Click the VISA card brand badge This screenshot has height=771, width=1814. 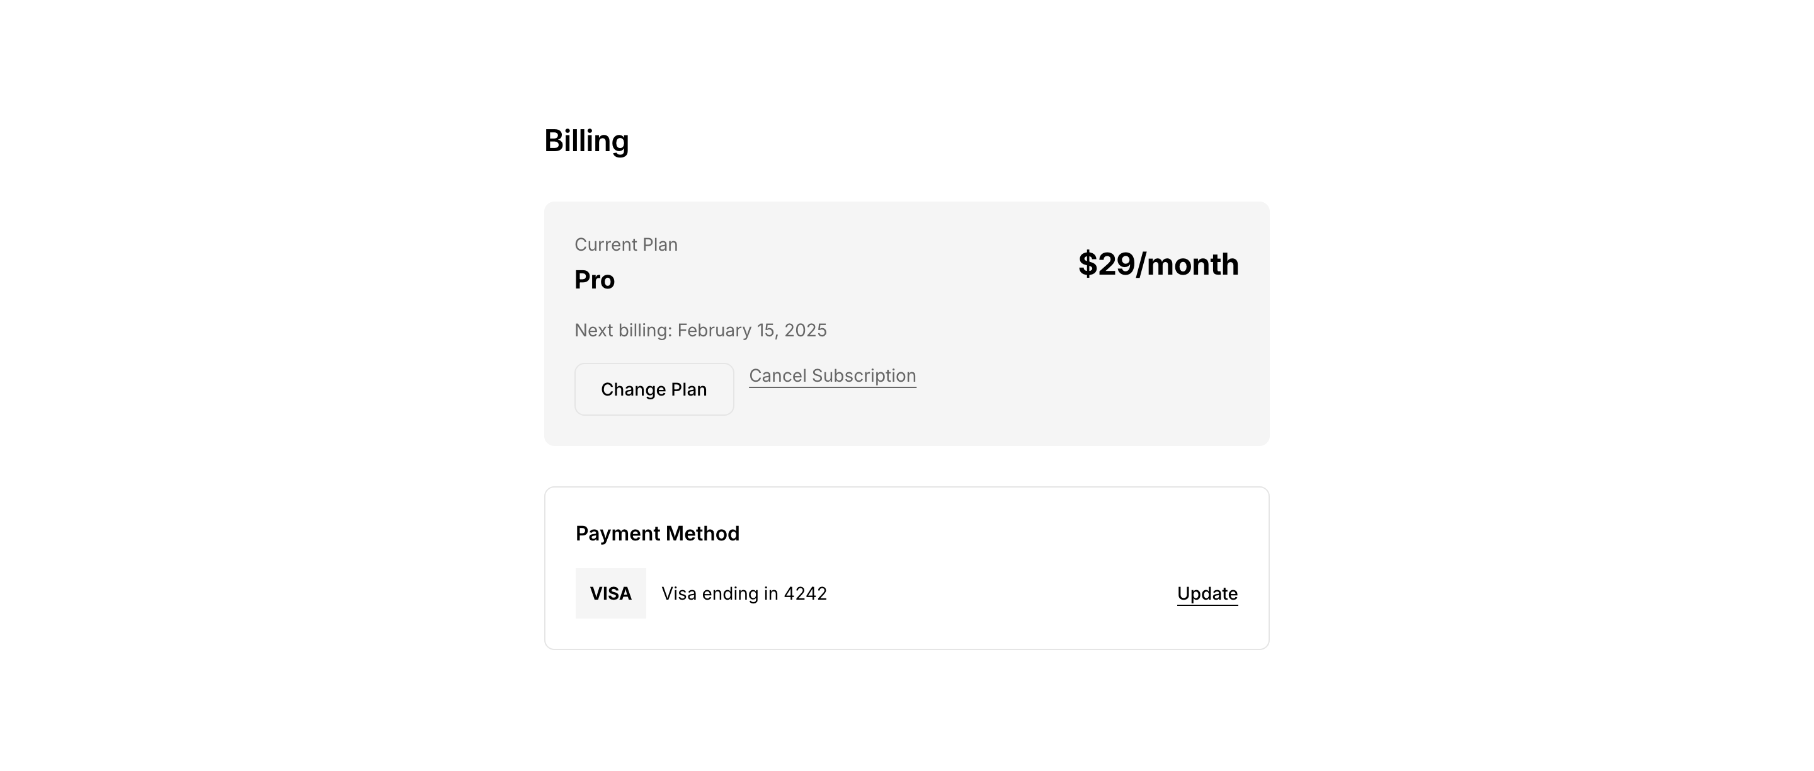pyautogui.click(x=610, y=593)
